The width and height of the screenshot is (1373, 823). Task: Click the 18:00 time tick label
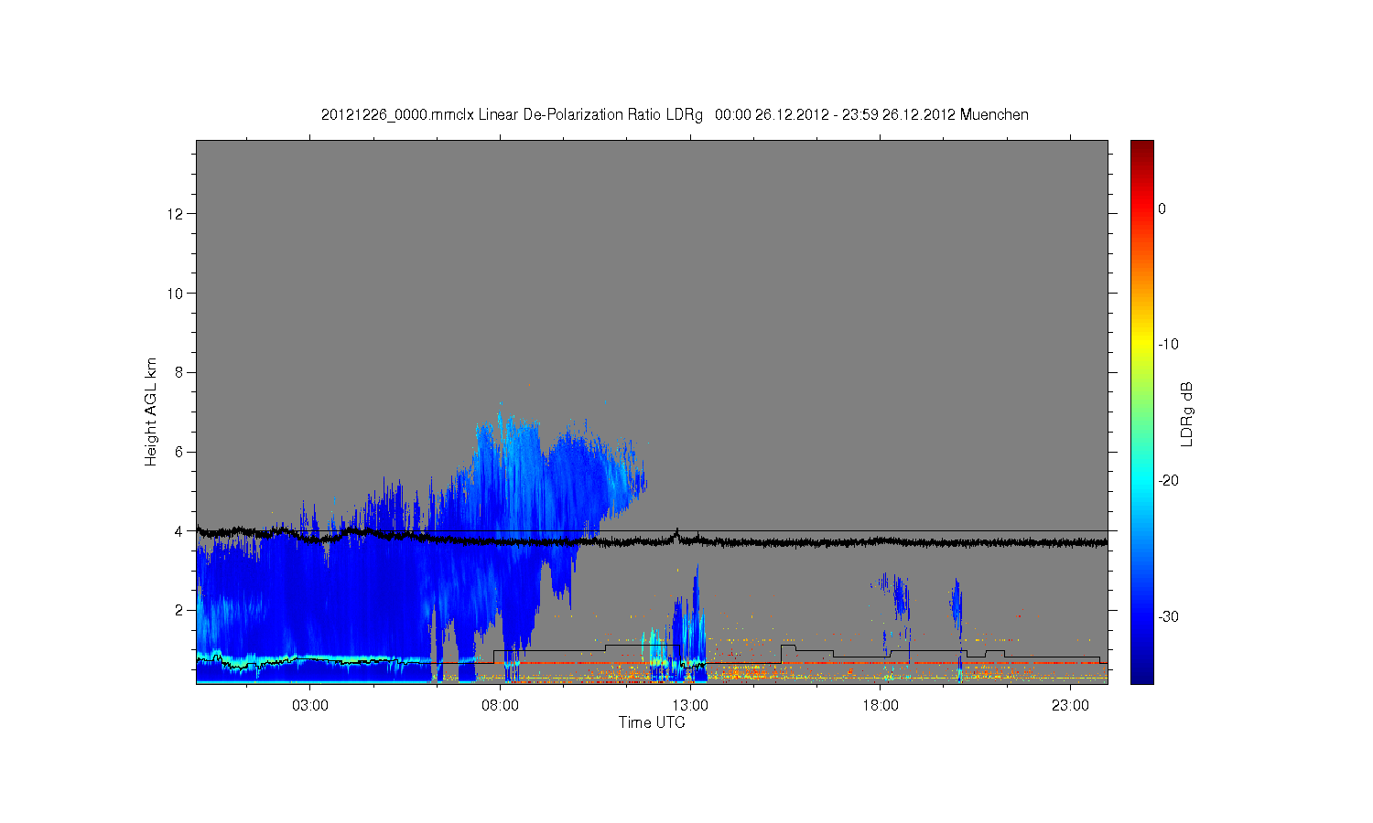[x=881, y=706]
